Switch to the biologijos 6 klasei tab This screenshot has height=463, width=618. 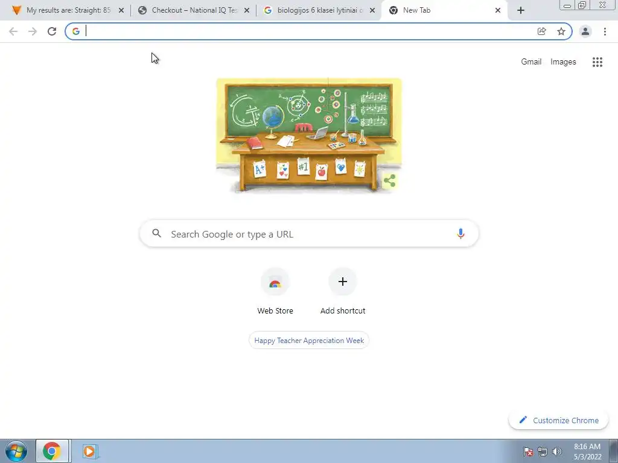[x=319, y=10]
